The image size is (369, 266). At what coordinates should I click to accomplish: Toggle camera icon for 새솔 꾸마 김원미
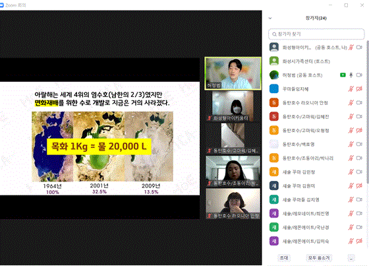coord(359,186)
